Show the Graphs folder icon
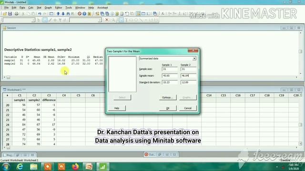Viewport: 305px width, 171px height. point(107,14)
